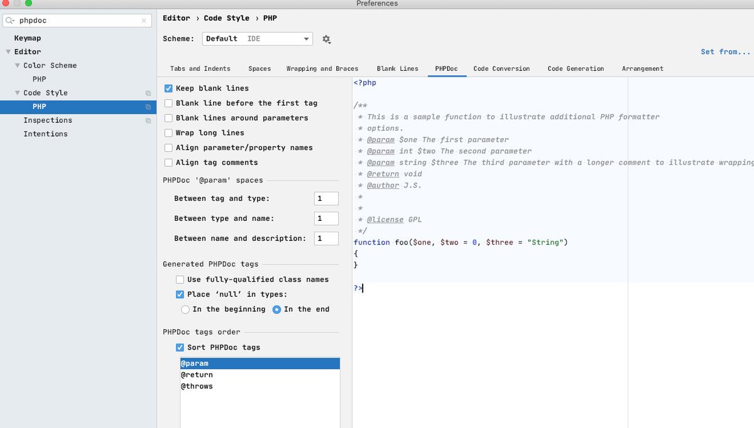754x428 pixels.
Task: Click the Set from... link
Action: (x=726, y=52)
